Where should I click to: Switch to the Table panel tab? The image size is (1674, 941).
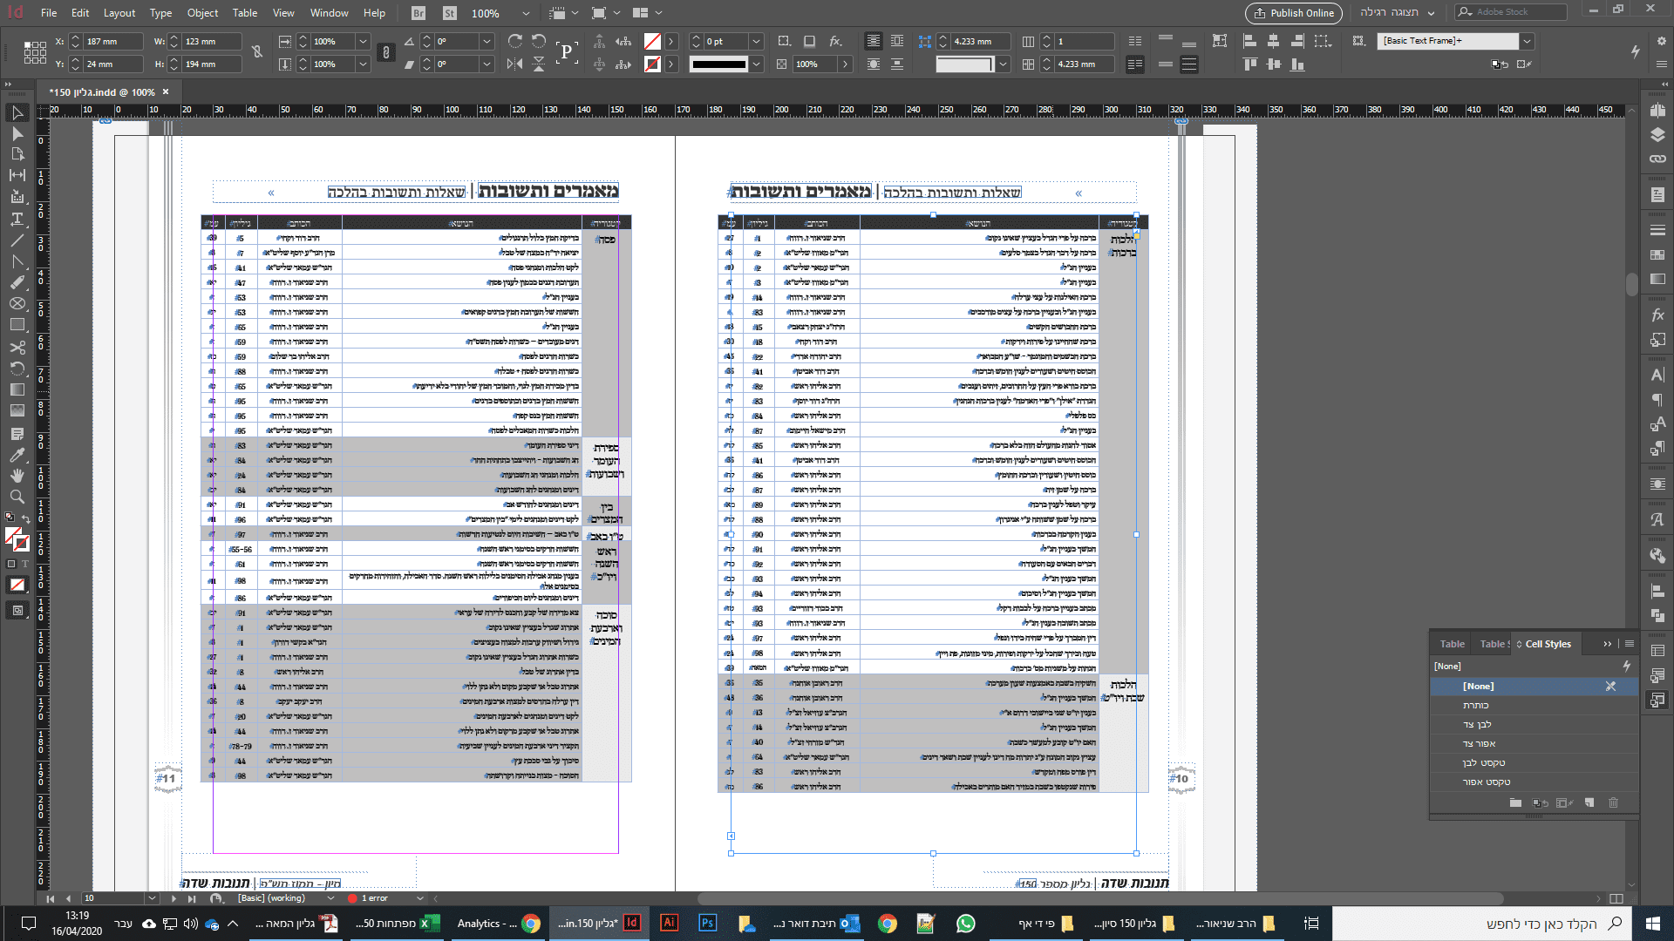(x=1452, y=644)
